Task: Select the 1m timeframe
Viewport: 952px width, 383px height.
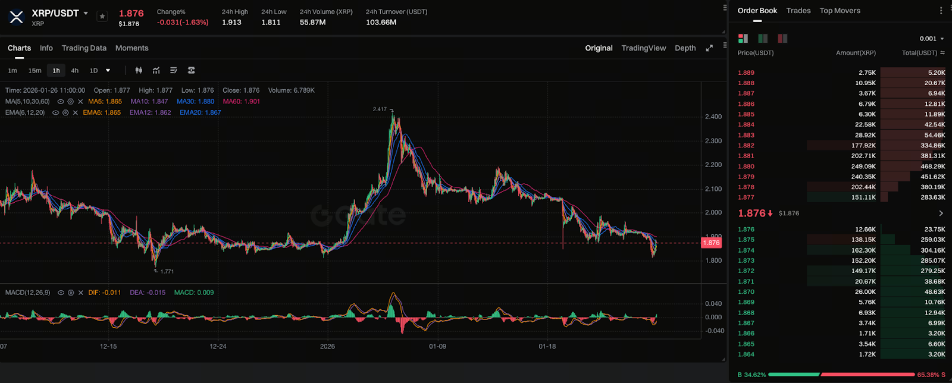Action: coord(12,71)
